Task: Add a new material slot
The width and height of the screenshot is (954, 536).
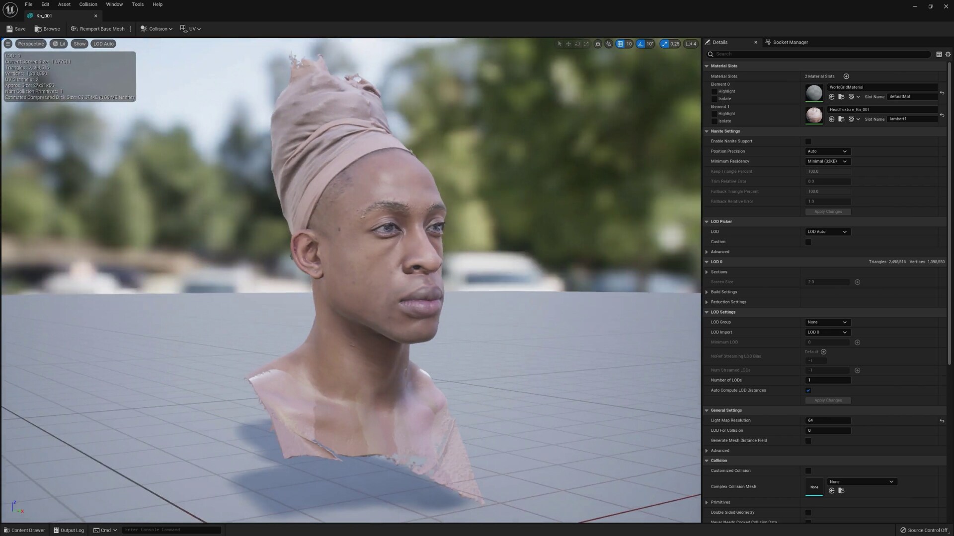Action: point(846,76)
